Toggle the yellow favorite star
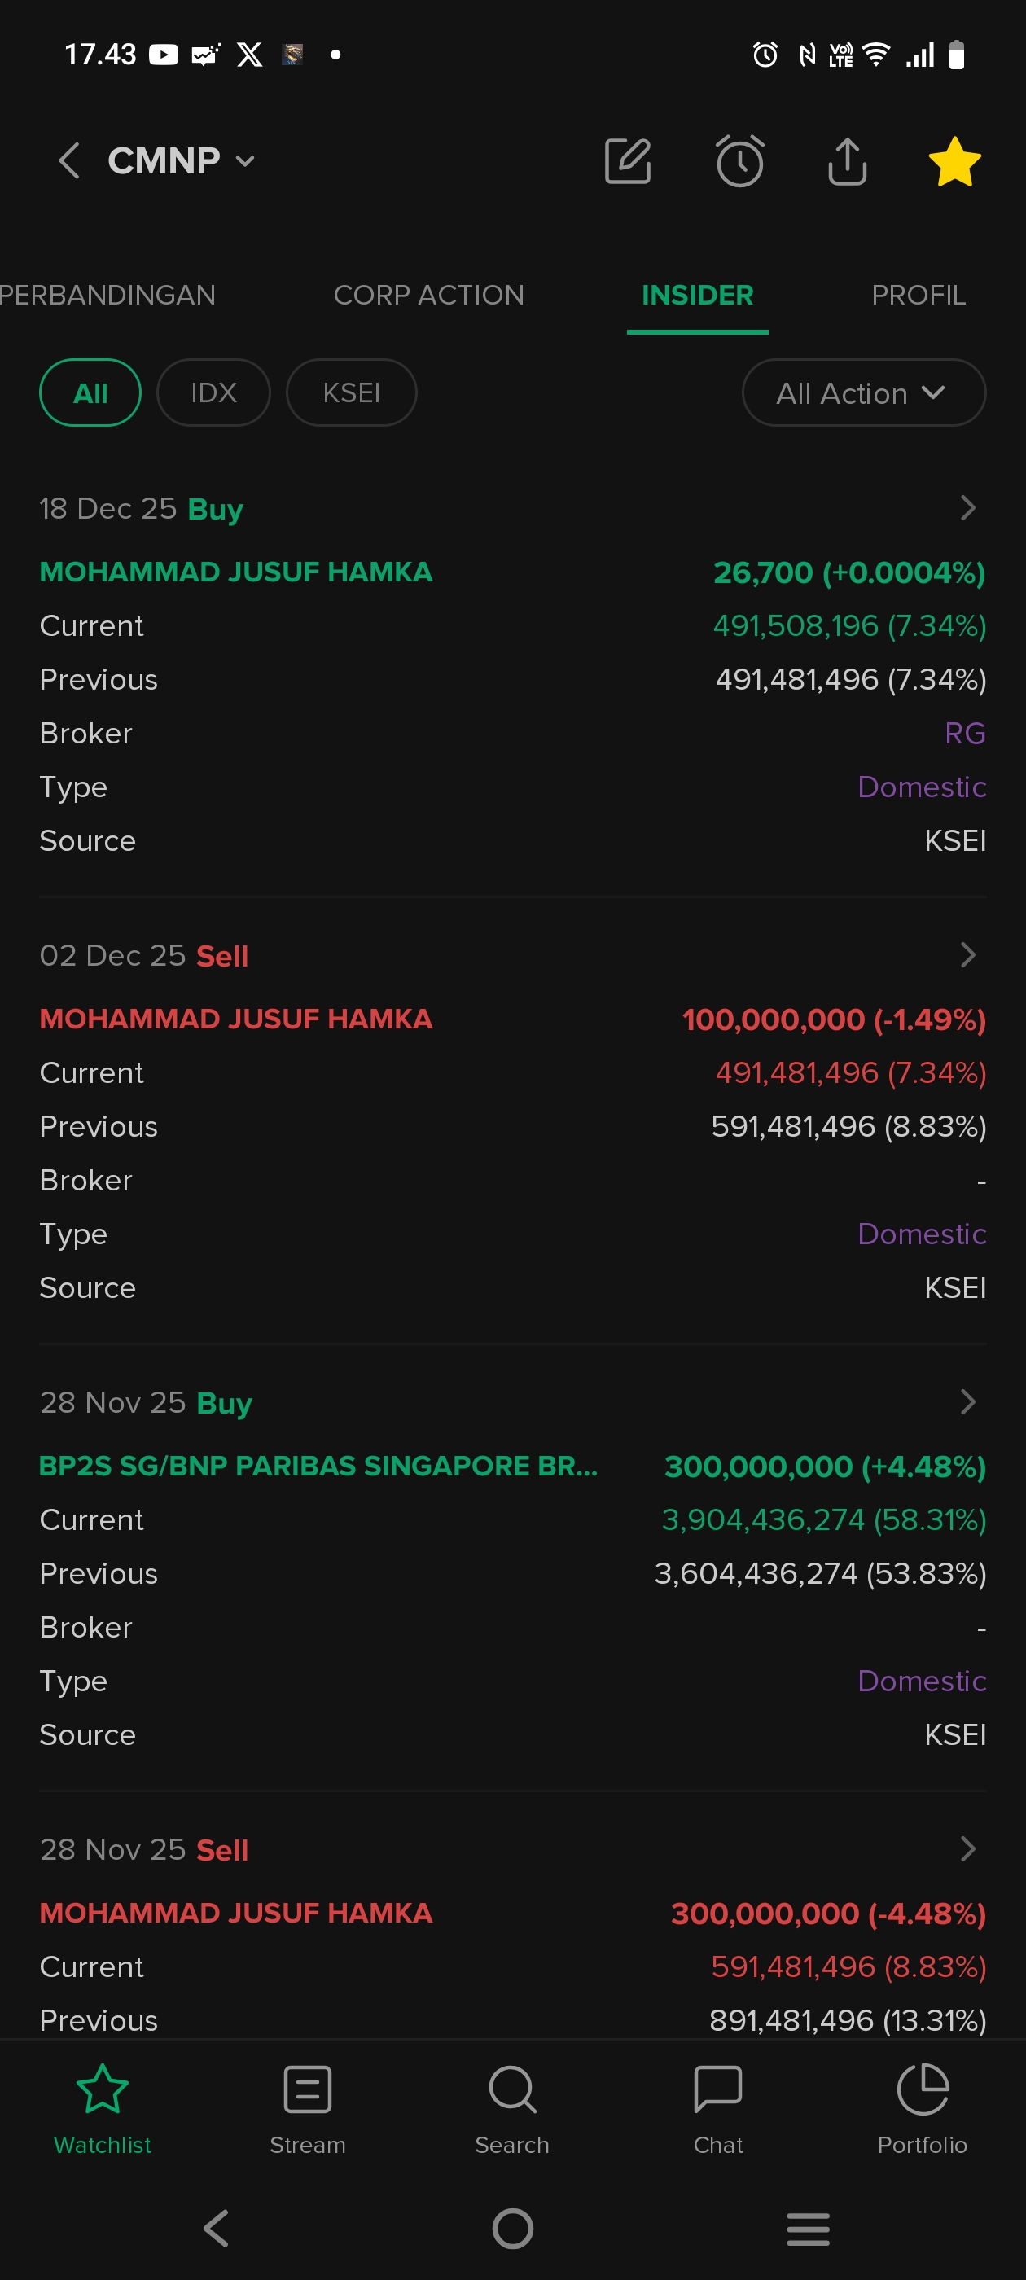This screenshot has width=1026, height=2280. coord(954,161)
